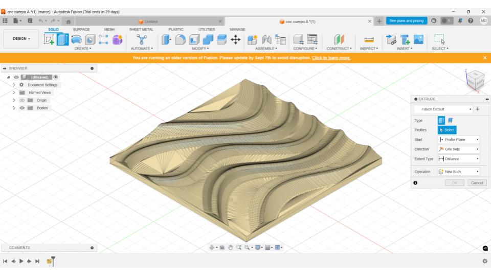Choose the solid Extrude type button
This screenshot has width=491, height=276.
click(441, 120)
